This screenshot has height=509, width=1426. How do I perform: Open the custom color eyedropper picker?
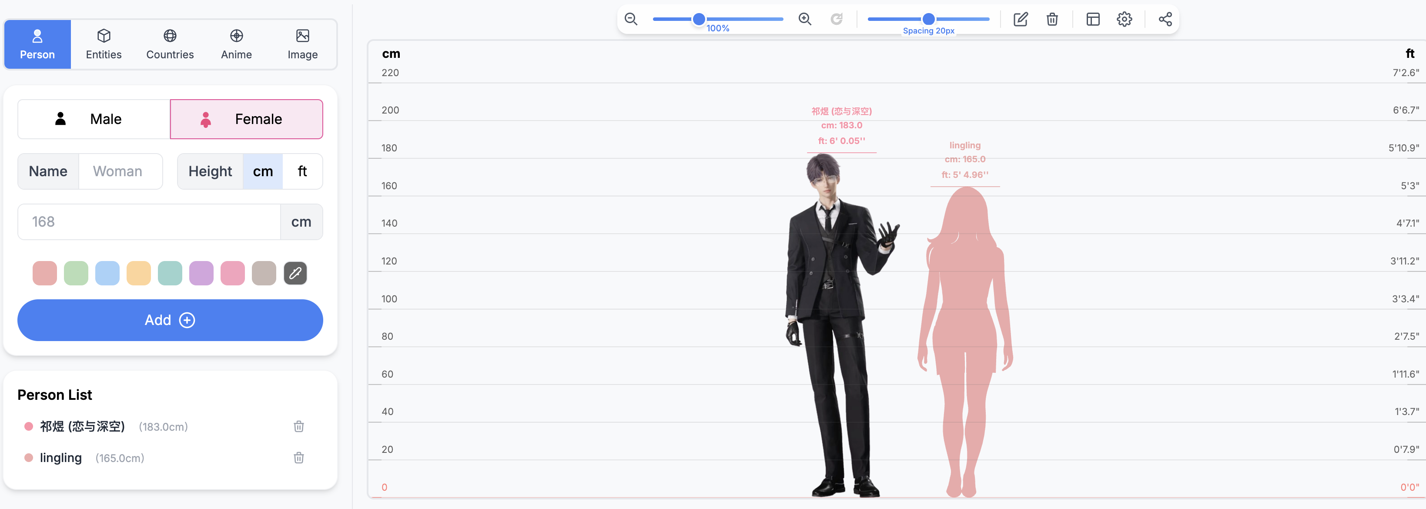point(295,273)
